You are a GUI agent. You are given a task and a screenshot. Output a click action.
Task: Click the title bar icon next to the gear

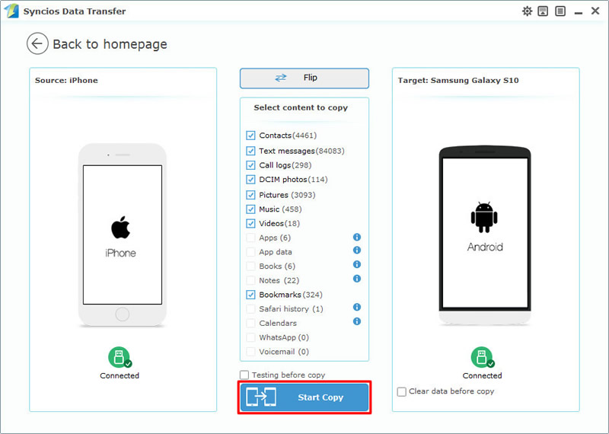(543, 11)
